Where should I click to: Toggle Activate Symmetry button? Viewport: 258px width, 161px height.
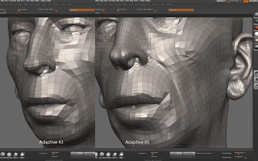coord(204,153)
